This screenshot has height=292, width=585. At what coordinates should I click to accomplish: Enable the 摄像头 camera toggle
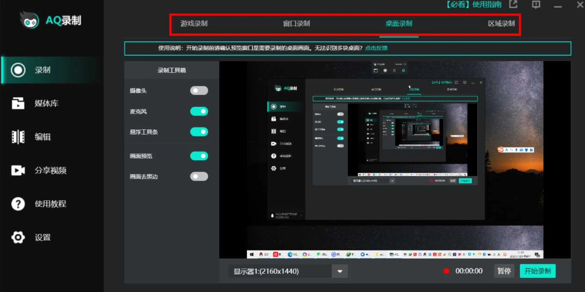(x=199, y=90)
